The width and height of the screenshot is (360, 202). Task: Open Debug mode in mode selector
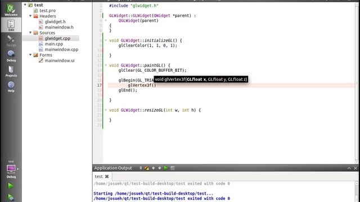click(11, 56)
